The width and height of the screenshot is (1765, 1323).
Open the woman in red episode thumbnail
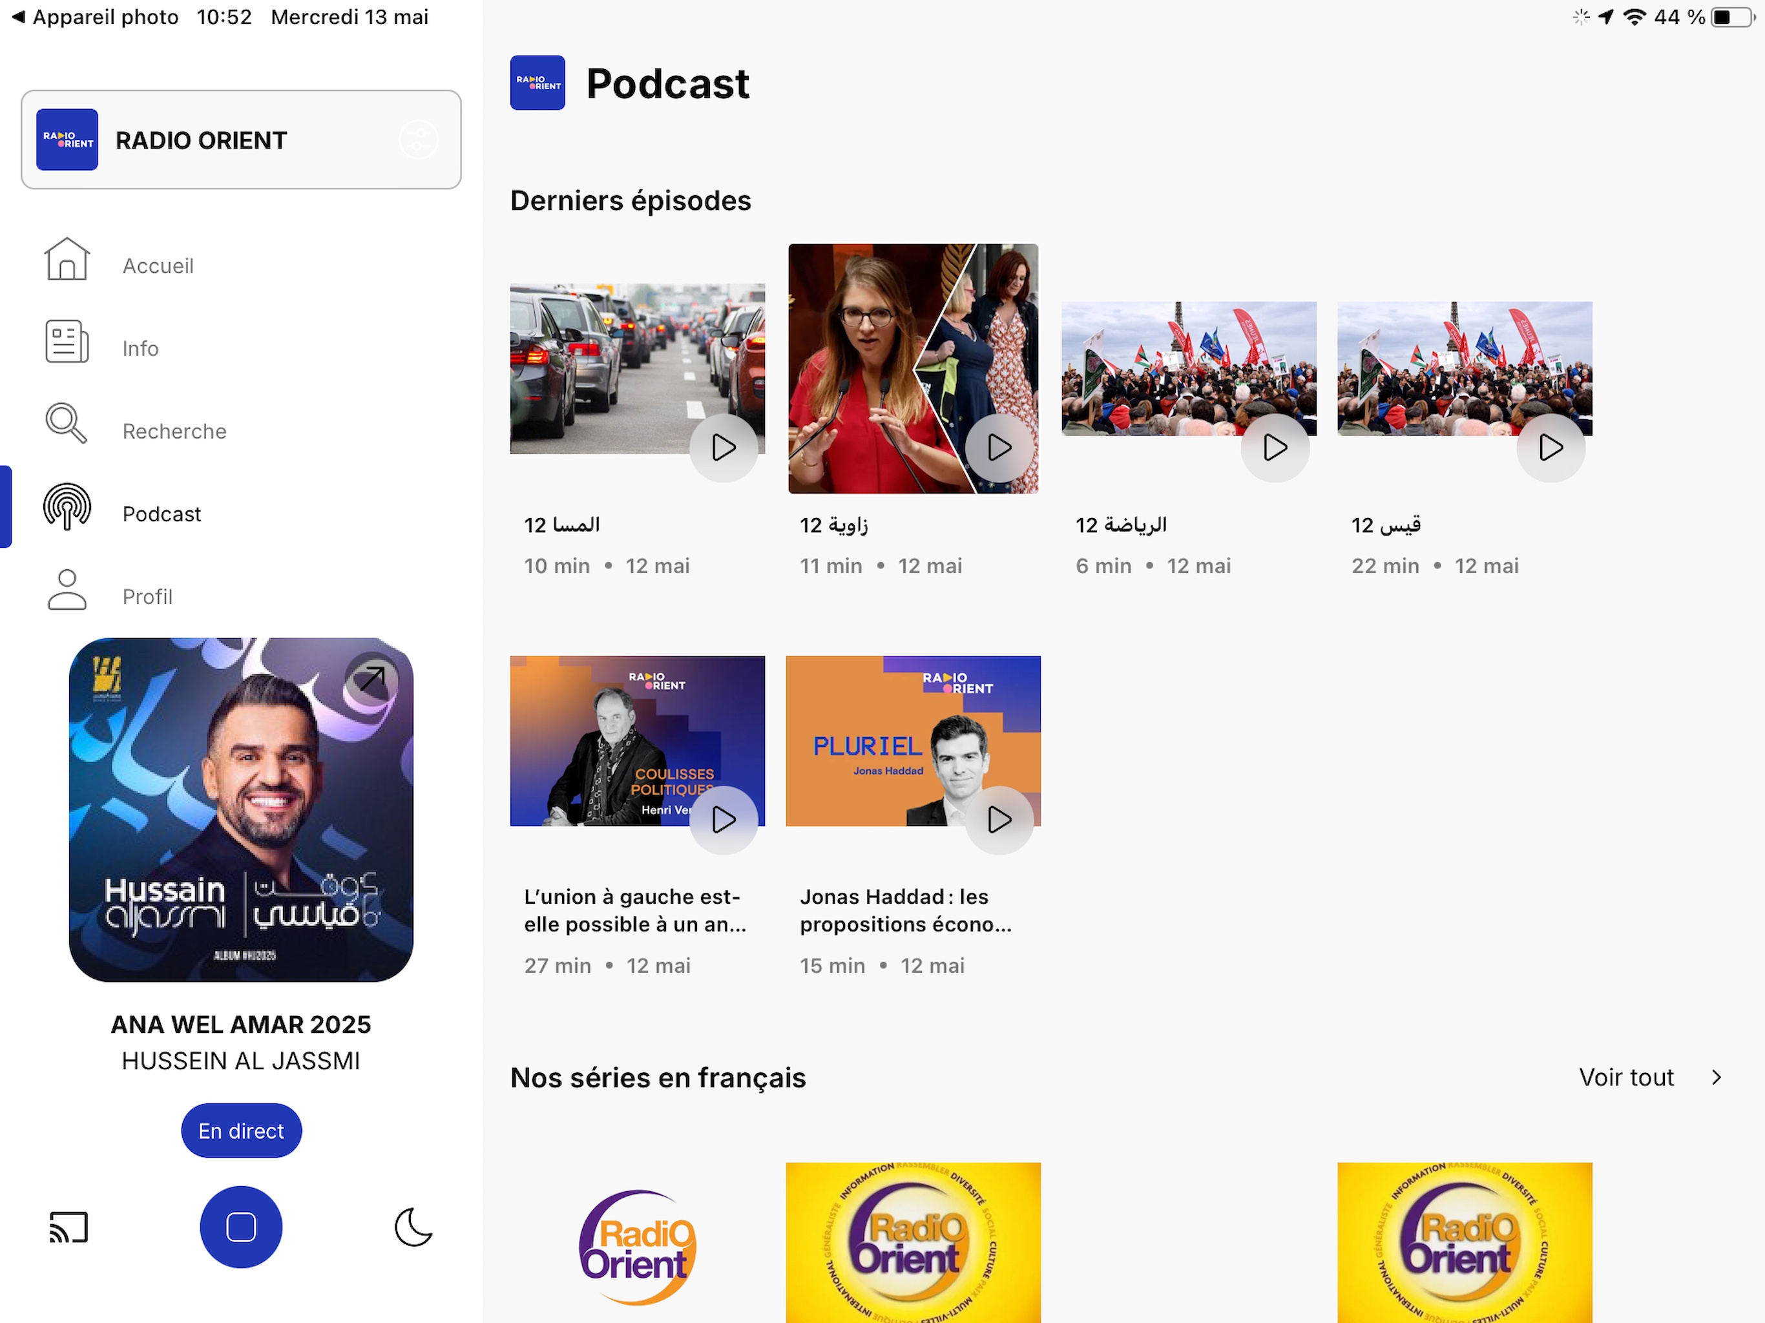coord(914,369)
